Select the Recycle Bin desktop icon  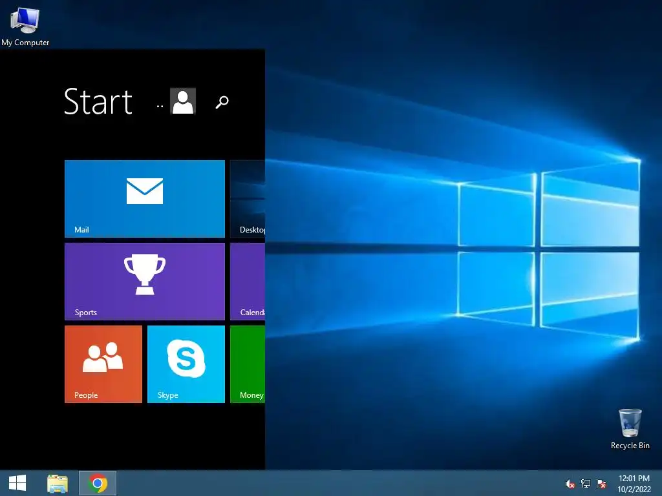630,429
